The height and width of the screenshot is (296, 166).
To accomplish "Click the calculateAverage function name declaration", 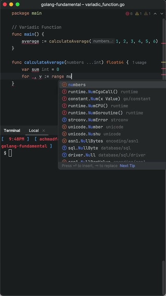I will coord(44,62).
